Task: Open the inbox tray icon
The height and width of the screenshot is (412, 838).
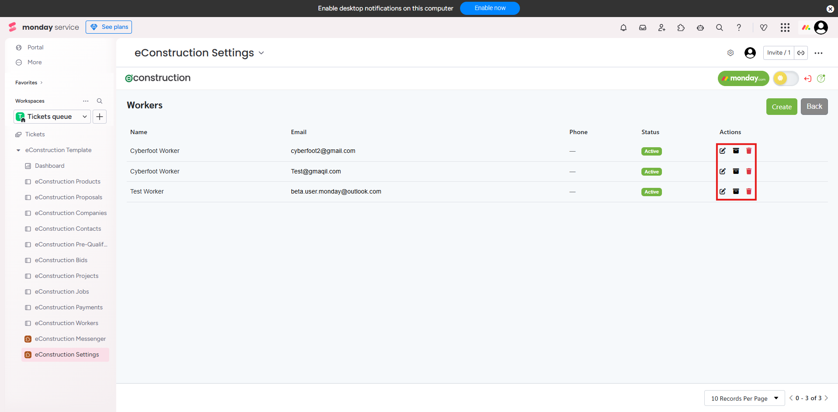Action: pos(643,28)
